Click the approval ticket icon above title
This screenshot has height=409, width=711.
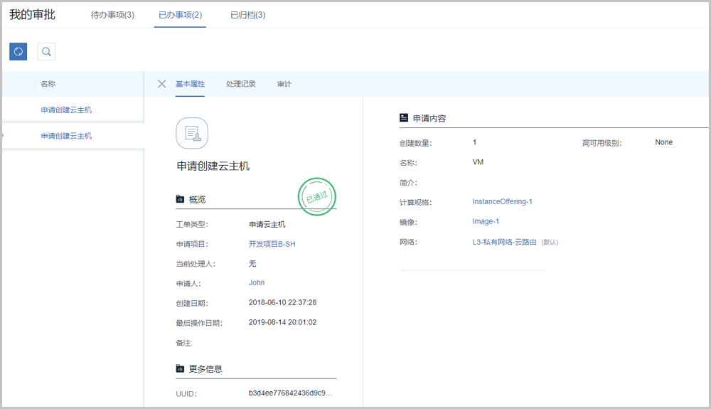pos(192,133)
